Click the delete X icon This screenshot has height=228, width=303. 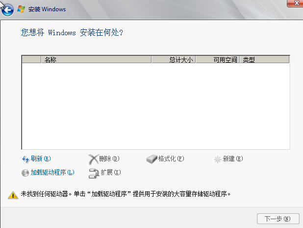click(x=93, y=159)
